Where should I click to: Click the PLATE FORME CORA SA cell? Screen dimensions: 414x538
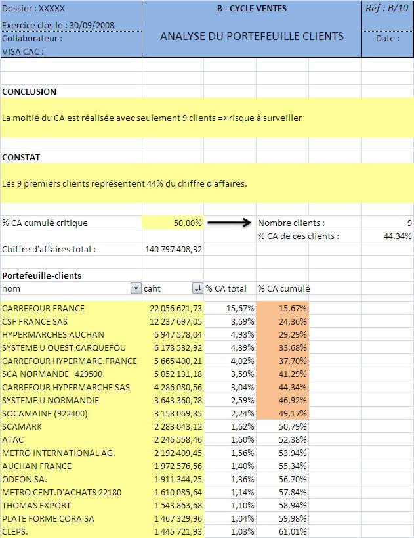72,519
